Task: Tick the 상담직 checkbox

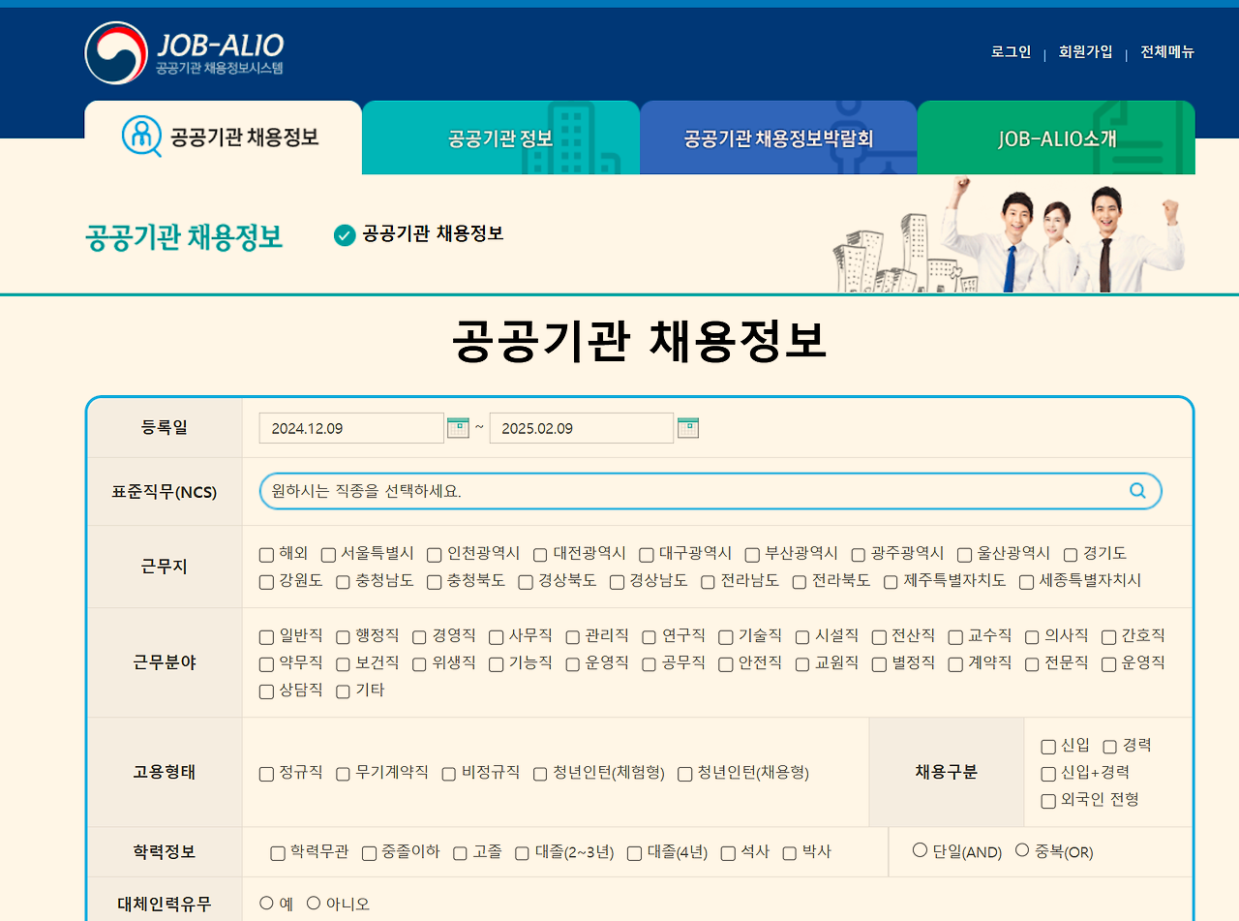Action: tap(266, 691)
